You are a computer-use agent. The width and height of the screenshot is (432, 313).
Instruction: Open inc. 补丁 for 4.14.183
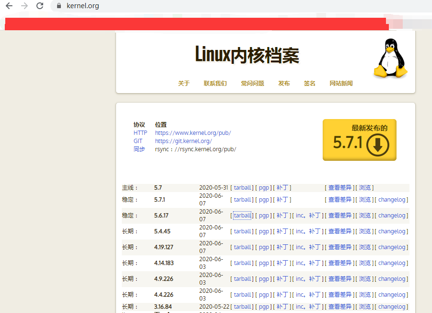308,263
